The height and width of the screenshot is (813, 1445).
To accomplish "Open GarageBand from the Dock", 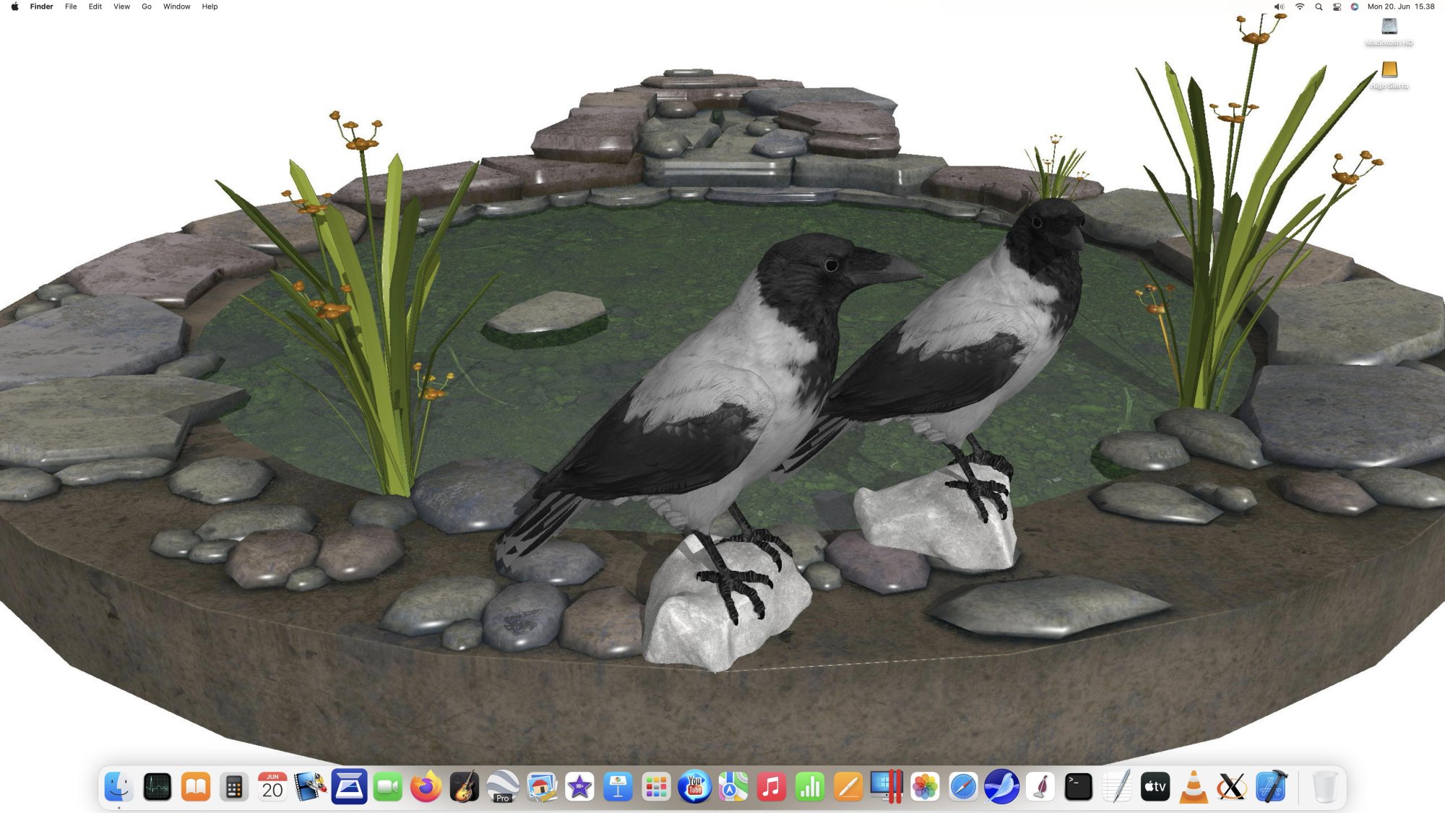I will (x=464, y=786).
